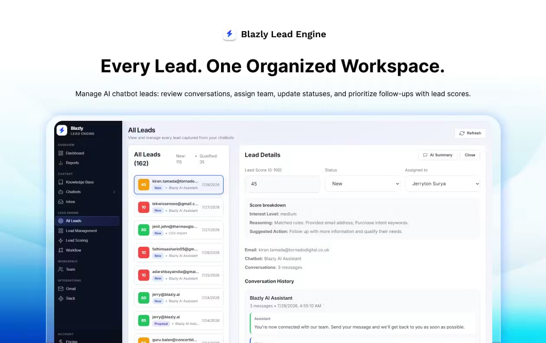
Task: Click the All Leads (162) heading
Action: (x=147, y=159)
